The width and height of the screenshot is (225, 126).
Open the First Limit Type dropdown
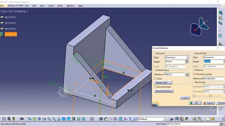187,57
